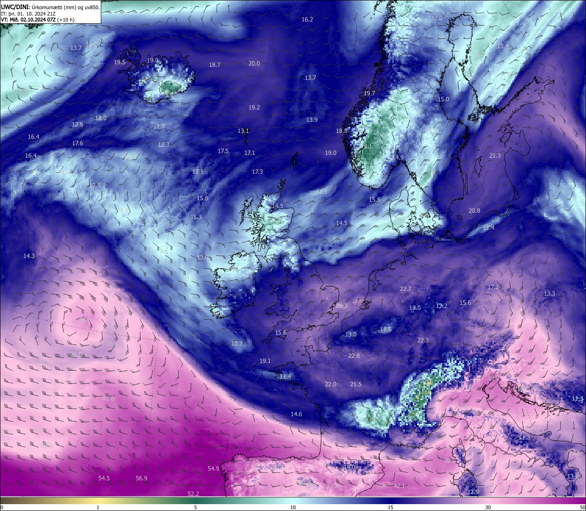Click the 18.8 value off Norway's coast
Image resolution: width=586 pixels, height=511 pixels.
click(342, 131)
